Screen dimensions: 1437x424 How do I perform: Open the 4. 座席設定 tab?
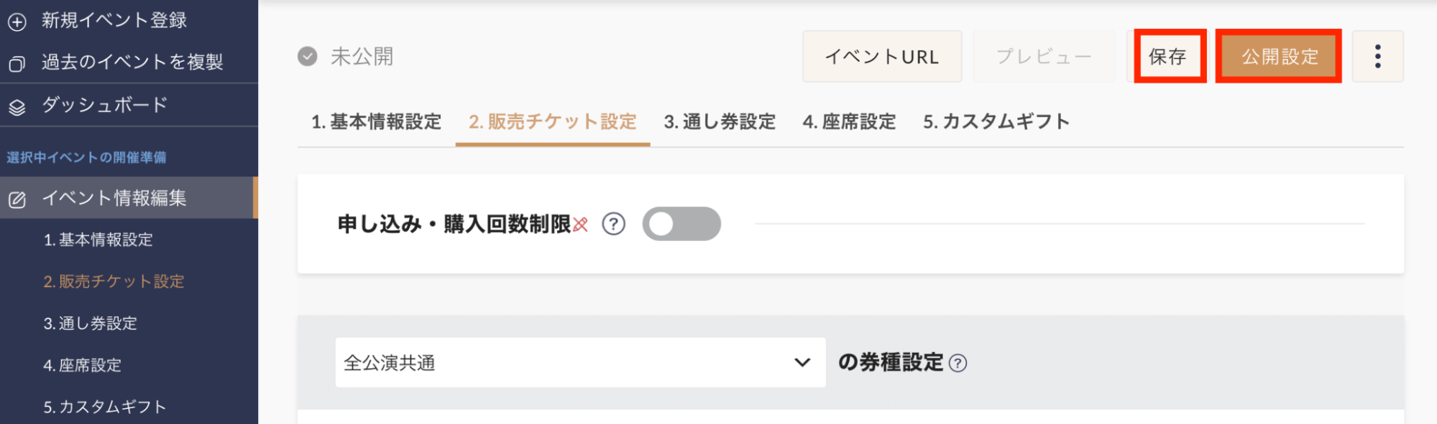click(849, 122)
